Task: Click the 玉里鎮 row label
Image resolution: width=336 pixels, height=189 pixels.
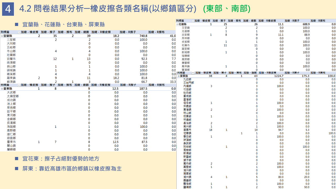Action: [x=186, y=28]
